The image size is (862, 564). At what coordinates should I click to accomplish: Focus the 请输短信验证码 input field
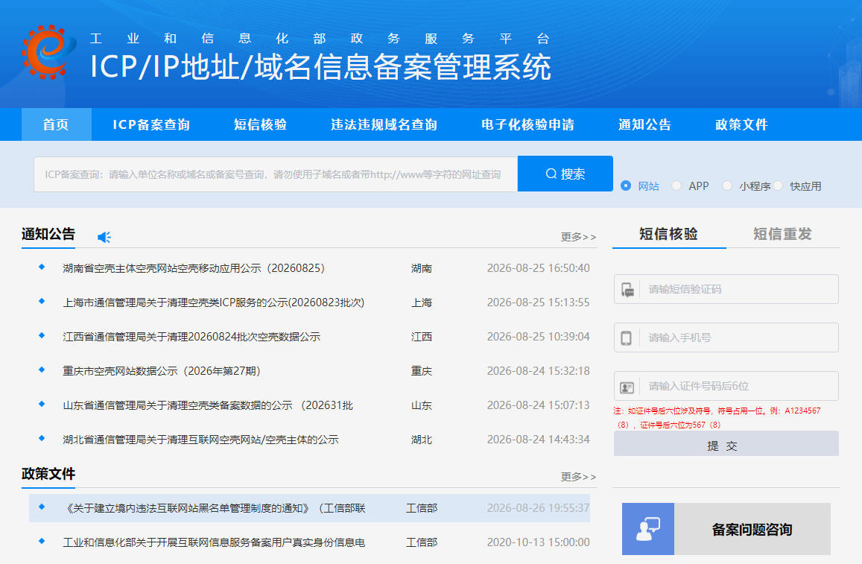pyautogui.click(x=726, y=289)
